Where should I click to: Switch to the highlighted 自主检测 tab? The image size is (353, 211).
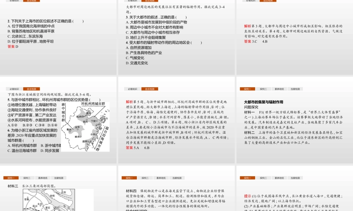coord(31,89)
